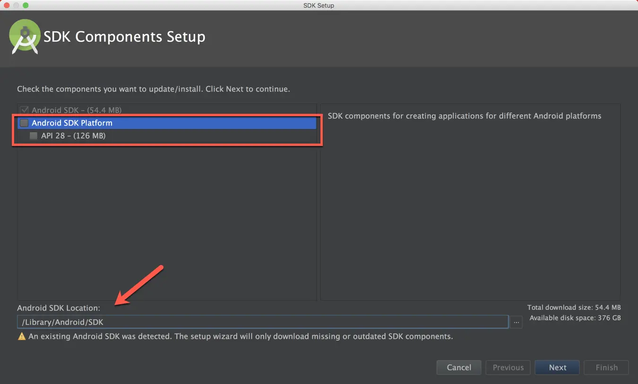Minimize the SDK Setup window
The image size is (638, 384).
(16, 5)
